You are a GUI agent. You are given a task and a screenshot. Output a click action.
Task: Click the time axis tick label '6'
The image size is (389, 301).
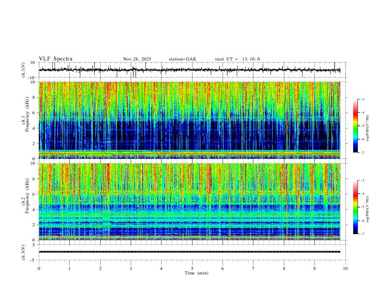click(x=223, y=269)
